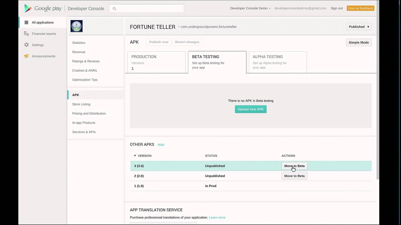The width and height of the screenshot is (401, 225).
Task: Switch to the Production tab
Action: coord(157,62)
